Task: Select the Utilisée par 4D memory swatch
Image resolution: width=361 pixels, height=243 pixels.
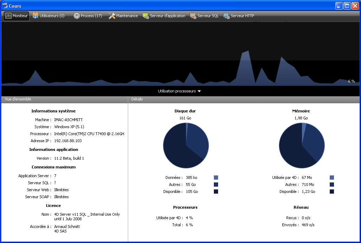Action: [x=332, y=178]
